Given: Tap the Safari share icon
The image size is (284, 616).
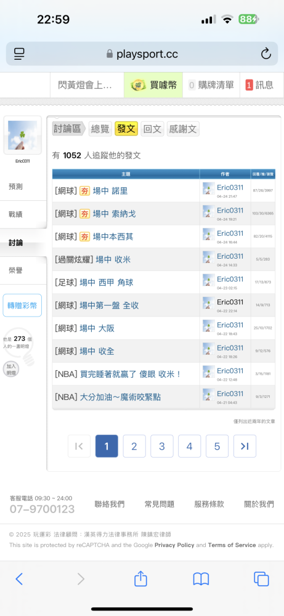Looking at the screenshot, I should pyautogui.click(x=140, y=578).
